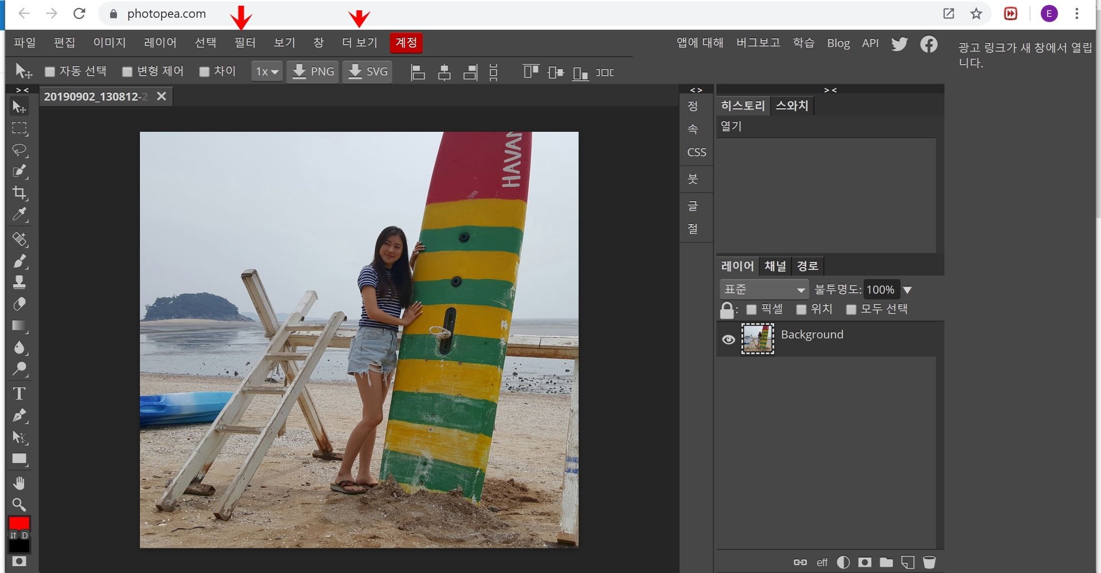The height and width of the screenshot is (573, 1101).
Task: Open the Blog link
Action: coord(838,43)
